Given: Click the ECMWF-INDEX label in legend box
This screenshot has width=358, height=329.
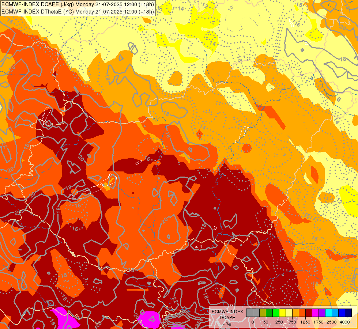Looking at the screenshot, I should point(227,312).
